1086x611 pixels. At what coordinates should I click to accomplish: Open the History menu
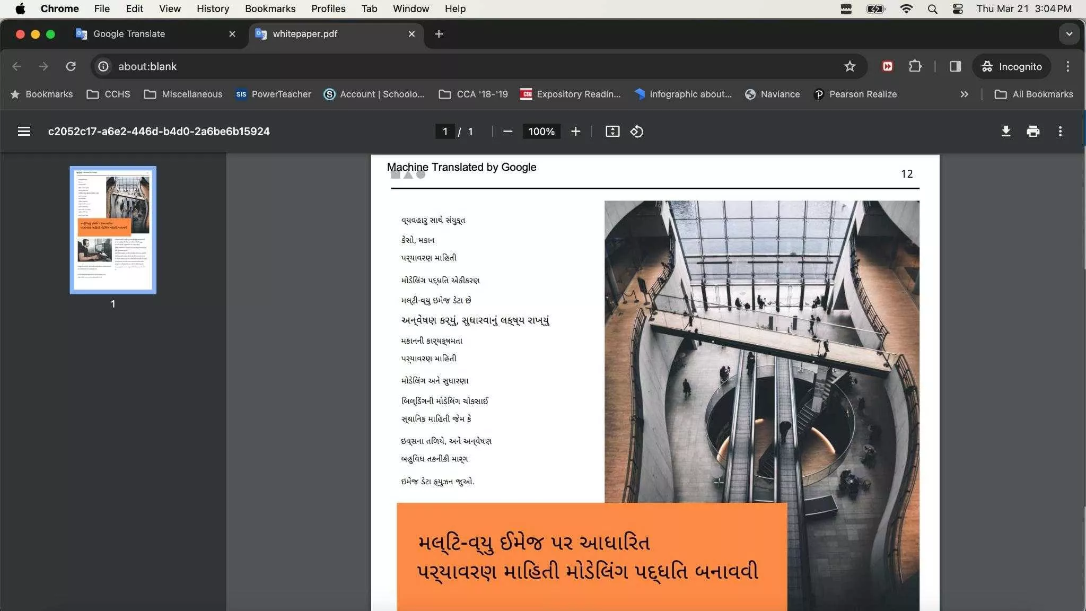click(x=212, y=8)
